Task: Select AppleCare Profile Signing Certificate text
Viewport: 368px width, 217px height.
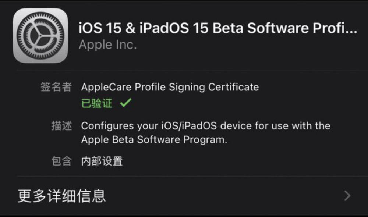Action: click(x=170, y=87)
